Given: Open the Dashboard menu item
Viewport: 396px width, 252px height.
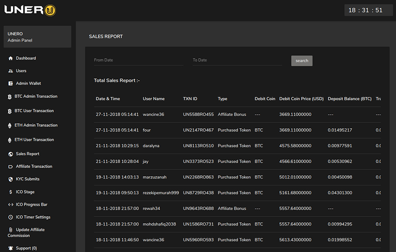Looking at the screenshot, I should 26,58.
